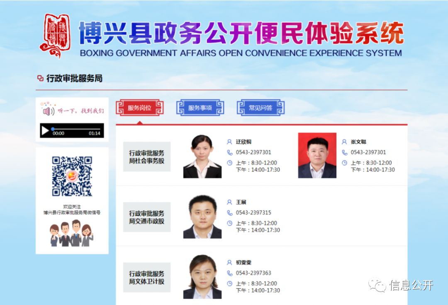Click the clock icon under 0543-2397363
Screen dimensions: 448x305
(230, 283)
